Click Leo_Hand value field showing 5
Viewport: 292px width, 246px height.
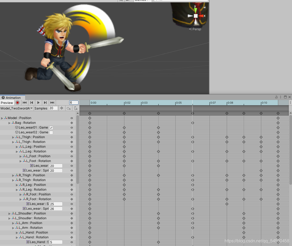point(56,242)
